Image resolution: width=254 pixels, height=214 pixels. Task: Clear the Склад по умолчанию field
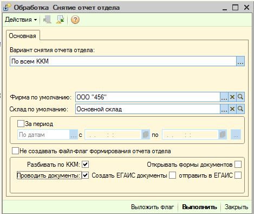click(232, 109)
